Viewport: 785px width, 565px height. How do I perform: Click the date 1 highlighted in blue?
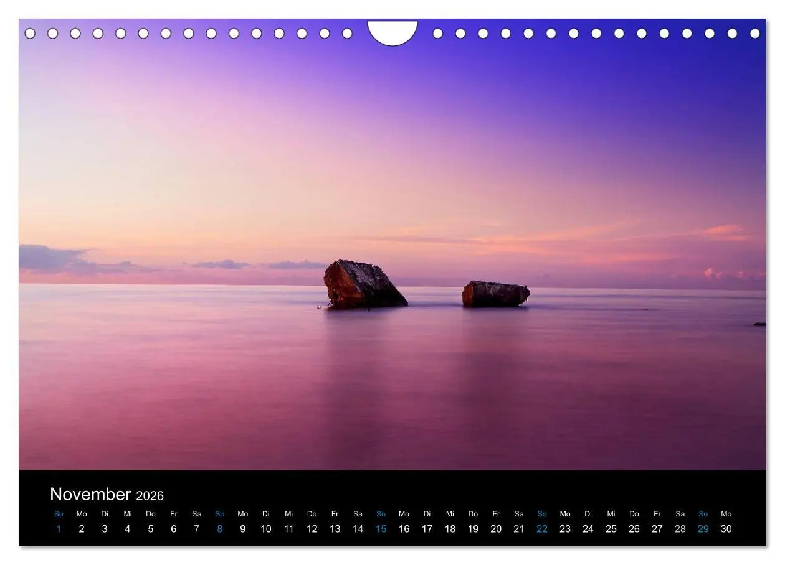(x=59, y=528)
